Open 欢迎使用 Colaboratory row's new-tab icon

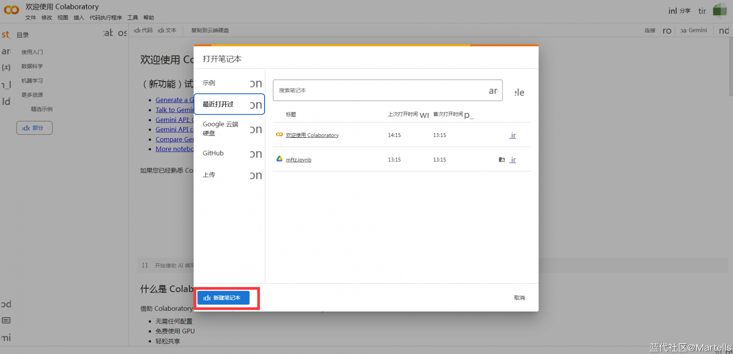tap(513, 135)
